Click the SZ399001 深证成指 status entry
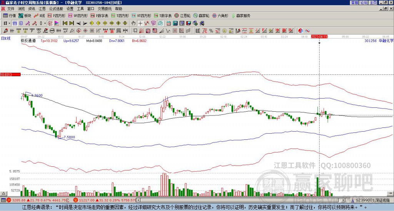Screen dimensions: 394x211 pos(372,200)
